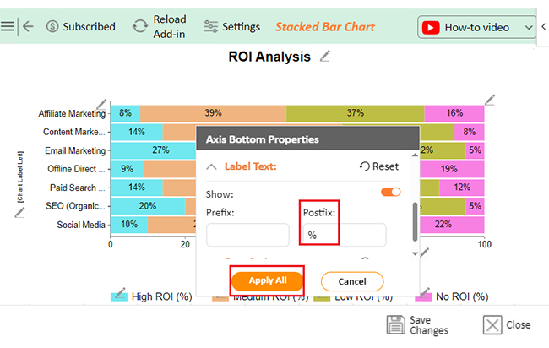Click the Close X box icon
This screenshot has width=549, height=348.
[x=492, y=325]
